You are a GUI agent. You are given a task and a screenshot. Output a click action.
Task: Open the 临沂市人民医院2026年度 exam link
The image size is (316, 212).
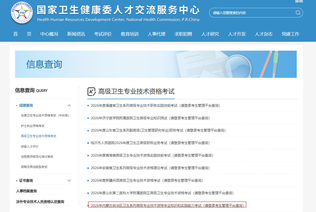tap(150, 143)
